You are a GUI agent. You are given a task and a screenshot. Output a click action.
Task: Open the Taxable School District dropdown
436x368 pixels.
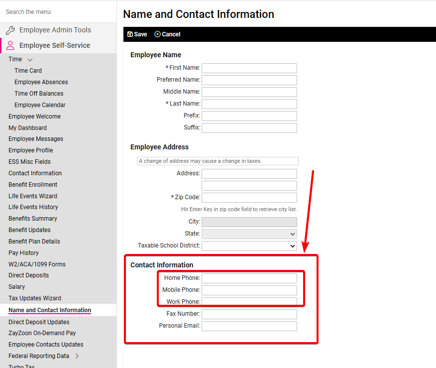(x=249, y=246)
